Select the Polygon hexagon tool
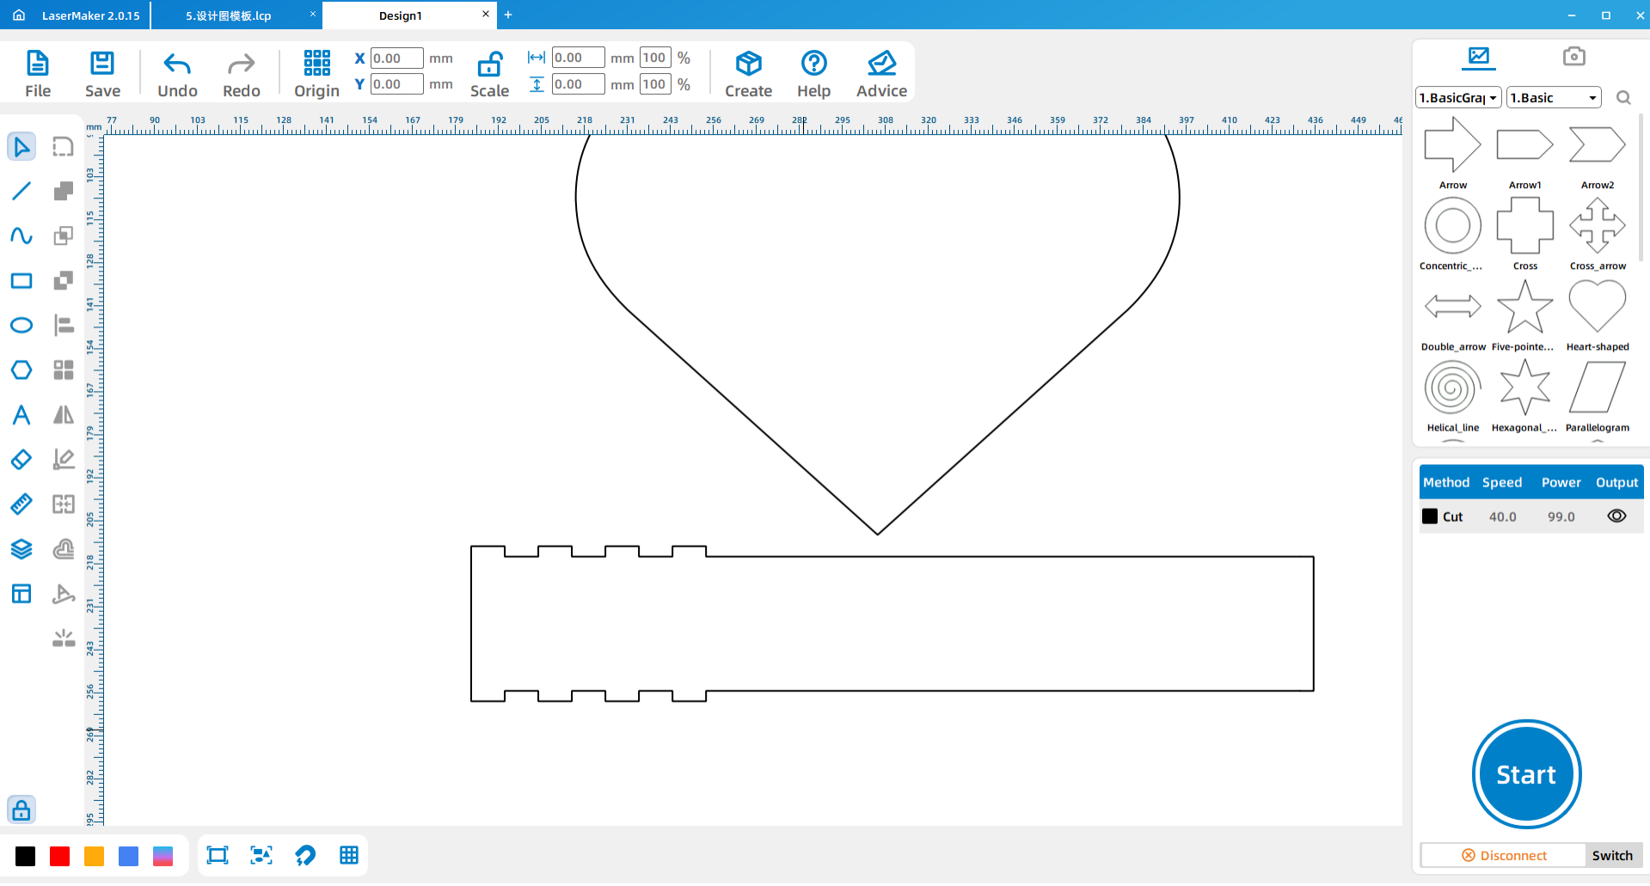The image size is (1650, 886). 21,370
